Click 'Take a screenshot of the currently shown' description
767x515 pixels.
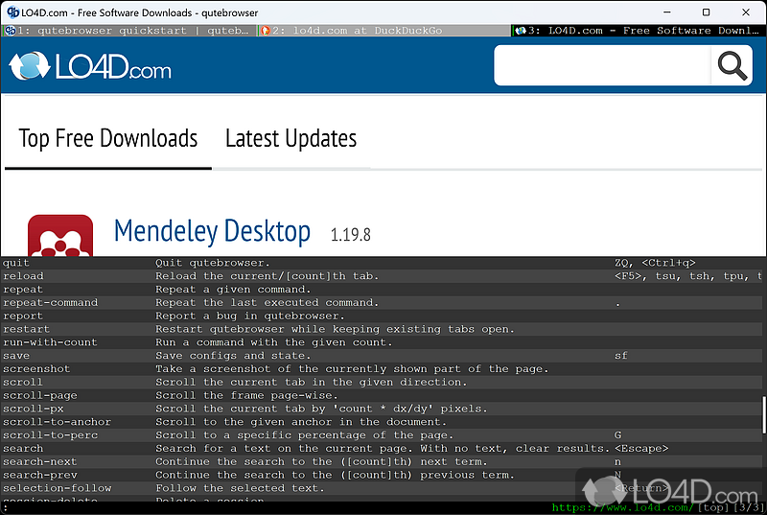point(352,369)
